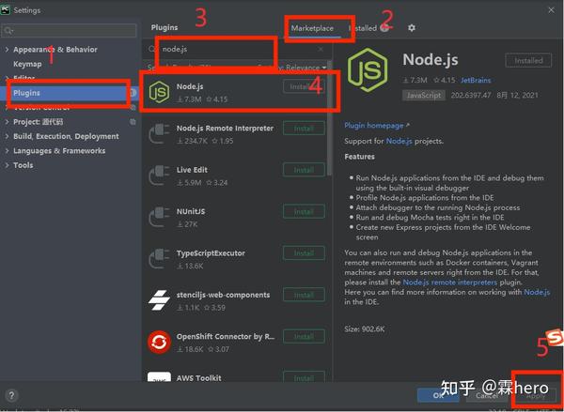The width and height of the screenshot is (564, 412).
Task: Open the JetBrains vendor link
Action: pos(476,80)
